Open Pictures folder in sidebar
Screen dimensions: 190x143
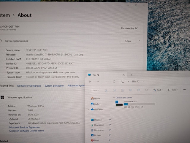click(x=96, y=135)
